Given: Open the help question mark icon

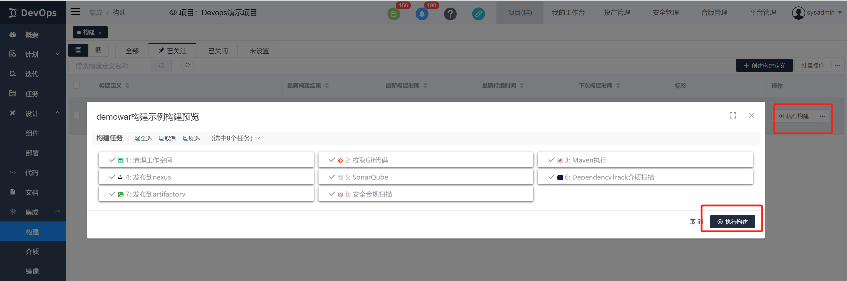Looking at the screenshot, I should point(450,14).
